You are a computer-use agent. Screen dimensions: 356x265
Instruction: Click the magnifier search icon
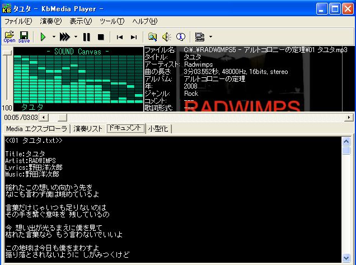[152, 37]
